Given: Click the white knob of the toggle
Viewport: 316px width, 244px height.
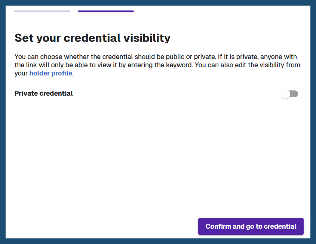Looking at the screenshot, I should (285, 94).
